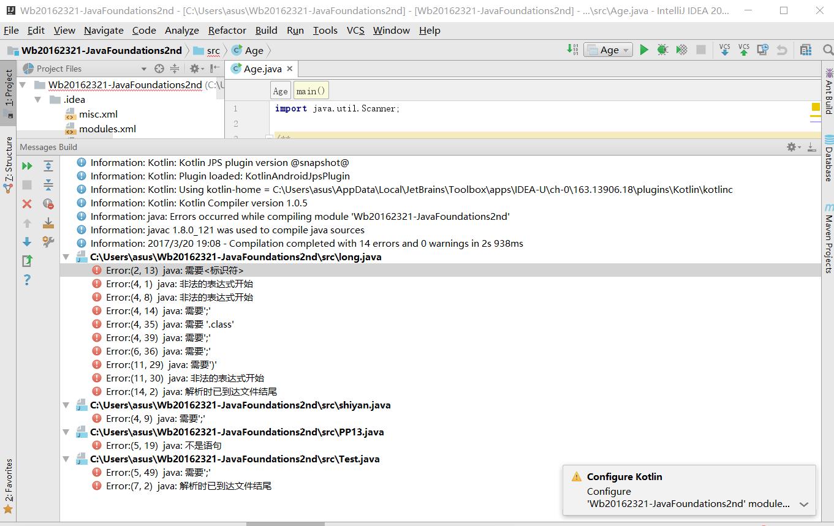834x526 pixels.
Task: Open Project Structure icon in toolbar
Action: coord(806,50)
